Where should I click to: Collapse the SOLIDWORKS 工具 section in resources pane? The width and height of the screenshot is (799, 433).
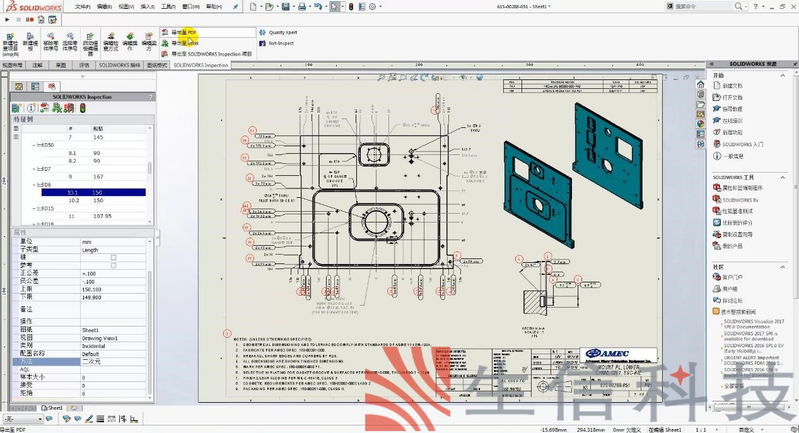click(783, 177)
